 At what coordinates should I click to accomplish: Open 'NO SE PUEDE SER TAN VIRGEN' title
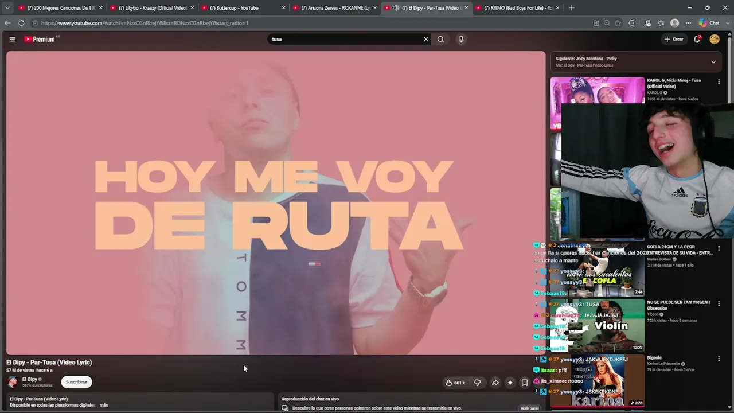pyautogui.click(x=678, y=305)
